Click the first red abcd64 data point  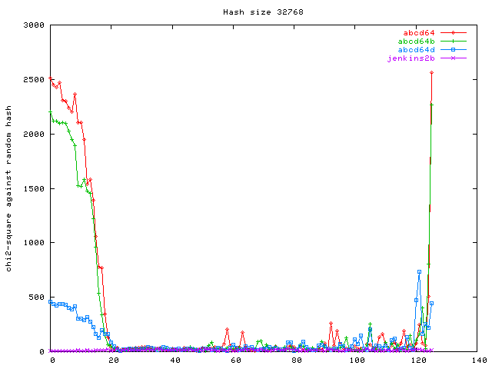click(51, 78)
